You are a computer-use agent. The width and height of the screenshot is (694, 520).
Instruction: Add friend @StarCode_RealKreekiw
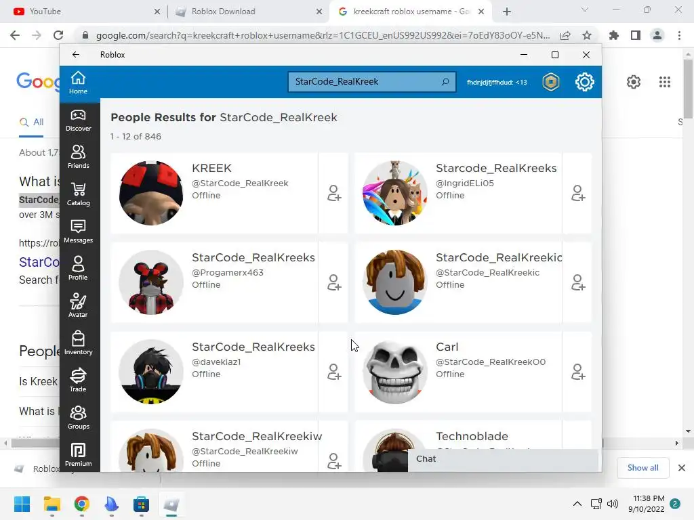[x=334, y=461]
